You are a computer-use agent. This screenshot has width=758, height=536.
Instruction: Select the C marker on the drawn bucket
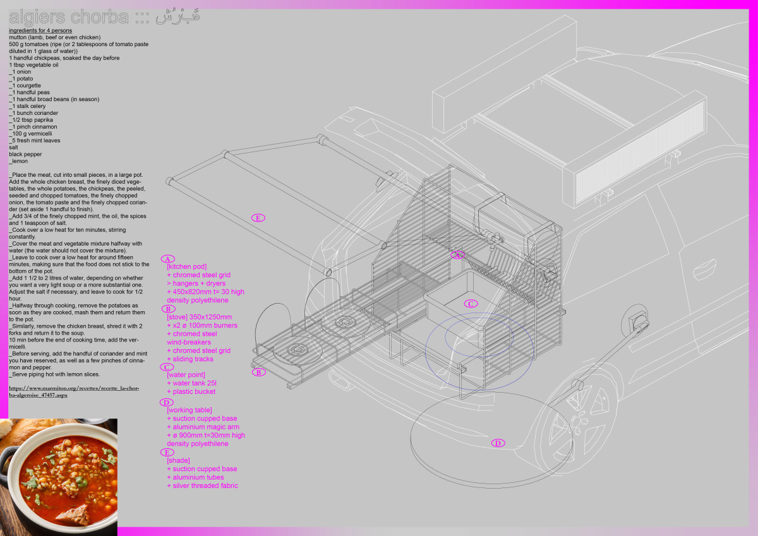click(470, 304)
